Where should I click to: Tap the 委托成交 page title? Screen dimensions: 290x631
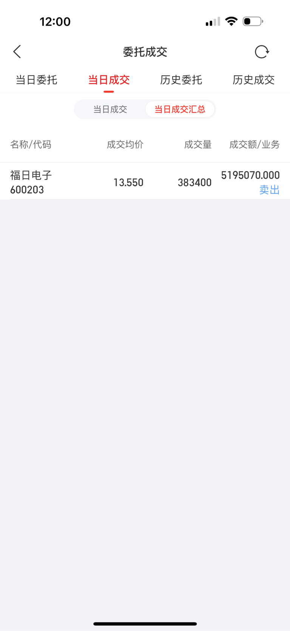pos(145,52)
